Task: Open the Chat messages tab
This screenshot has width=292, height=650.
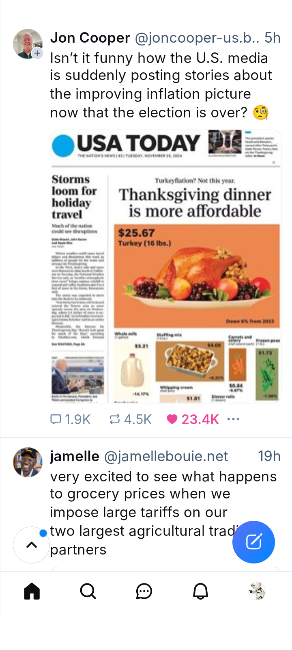Action: 144,591
